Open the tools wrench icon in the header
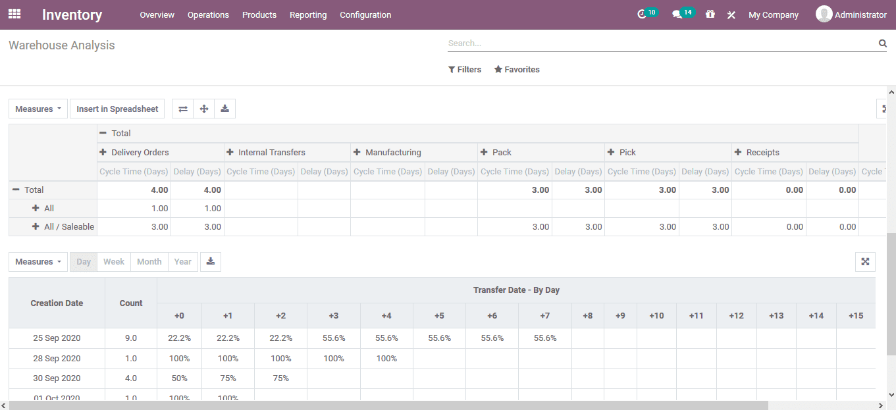This screenshot has height=410, width=896. tap(731, 14)
